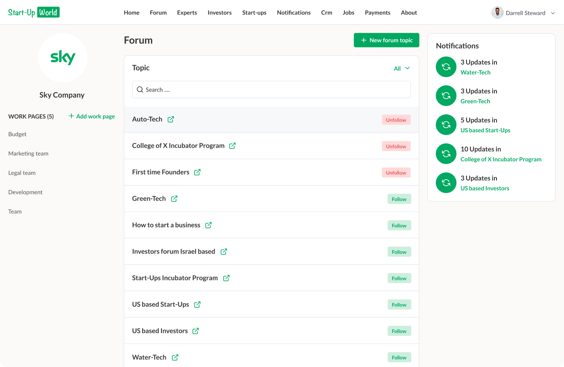Go to the Investors nav item
This screenshot has height=367, width=564.
click(x=220, y=13)
